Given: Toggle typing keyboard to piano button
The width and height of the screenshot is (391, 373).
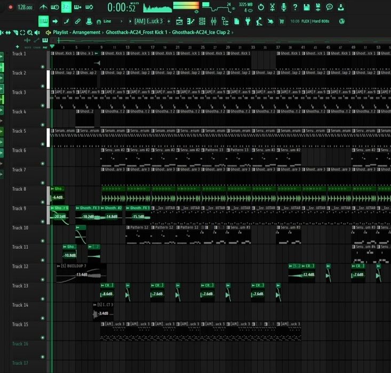Looking at the screenshot, I should (x=43, y=21).
